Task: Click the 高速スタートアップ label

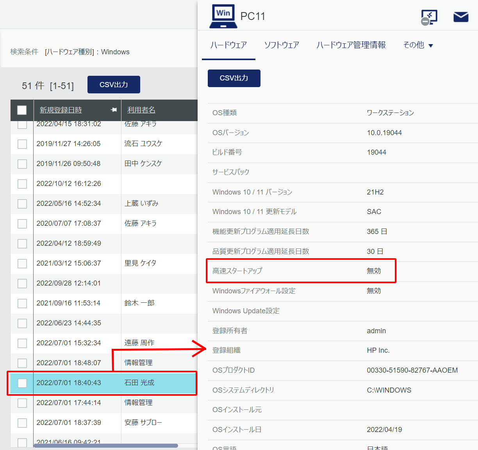Action: point(237,271)
